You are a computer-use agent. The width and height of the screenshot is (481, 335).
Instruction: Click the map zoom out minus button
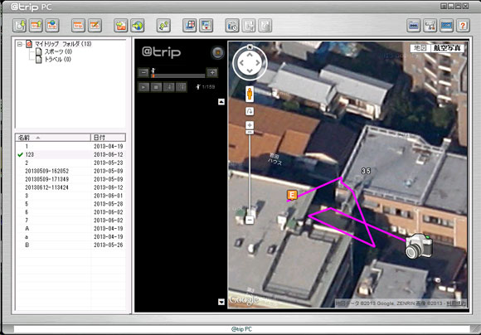250,220
